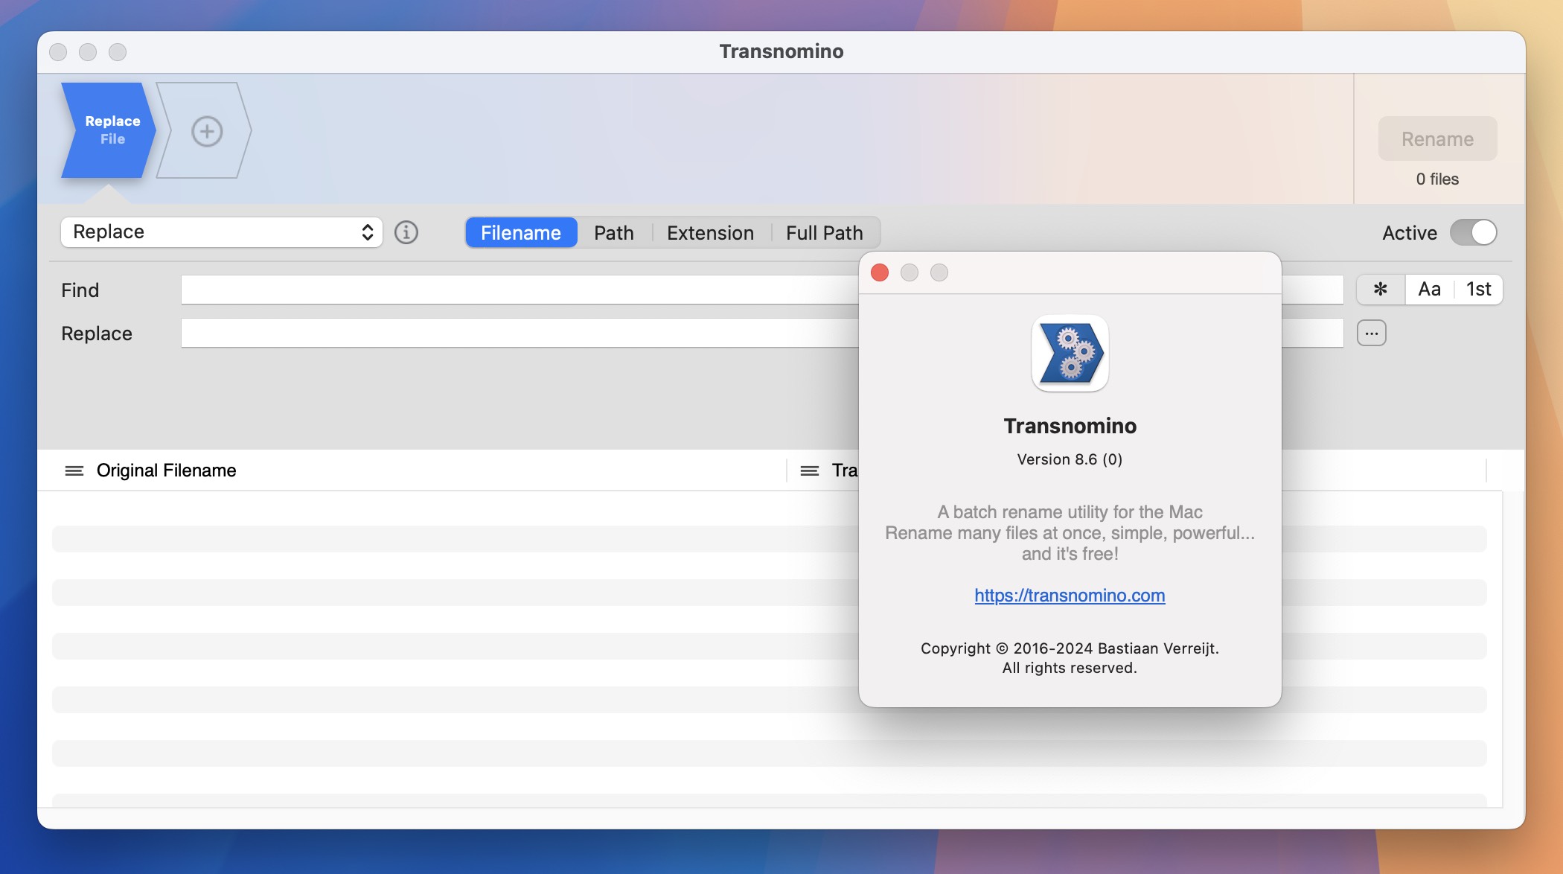Click the options (...) icon in Replace row
1563x874 pixels.
pos(1372,333)
